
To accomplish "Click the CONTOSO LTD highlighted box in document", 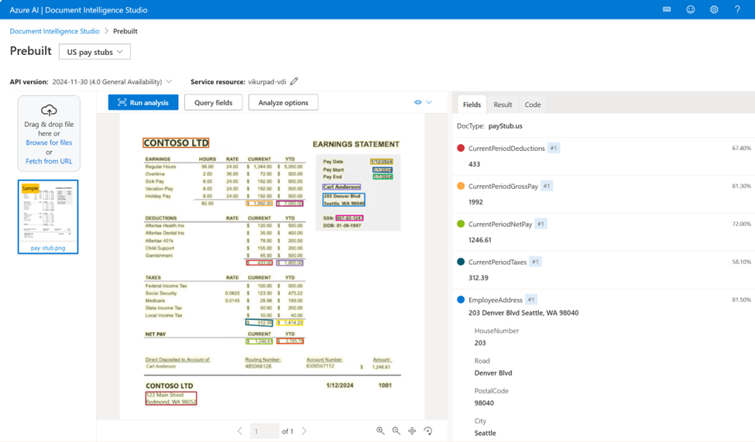I will pos(176,143).
